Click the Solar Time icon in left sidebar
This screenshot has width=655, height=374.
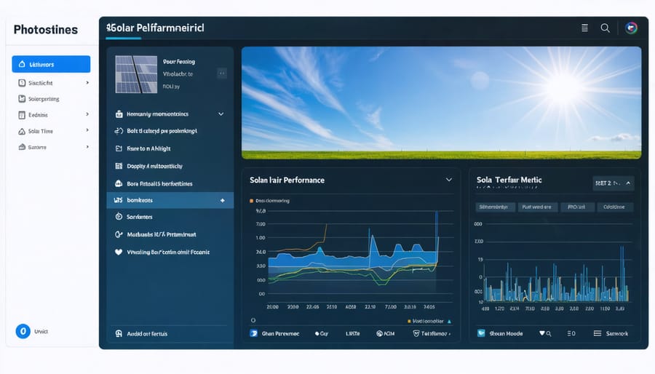(x=22, y=131)
